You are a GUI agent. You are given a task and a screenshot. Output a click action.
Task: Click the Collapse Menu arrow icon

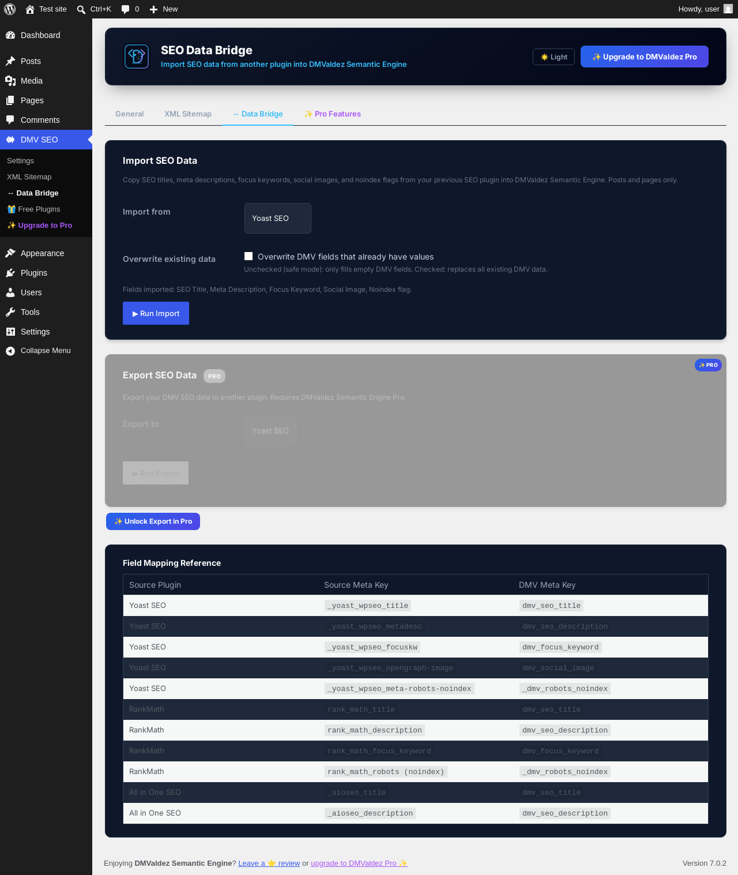tap(10, 351)
